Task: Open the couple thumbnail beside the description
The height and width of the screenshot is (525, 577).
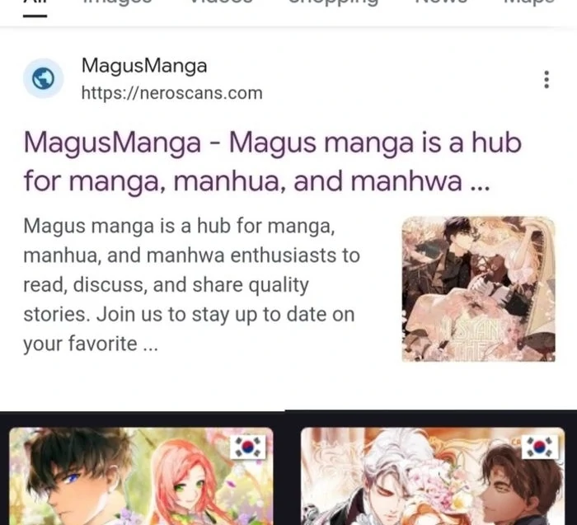Action: [478, 289]
